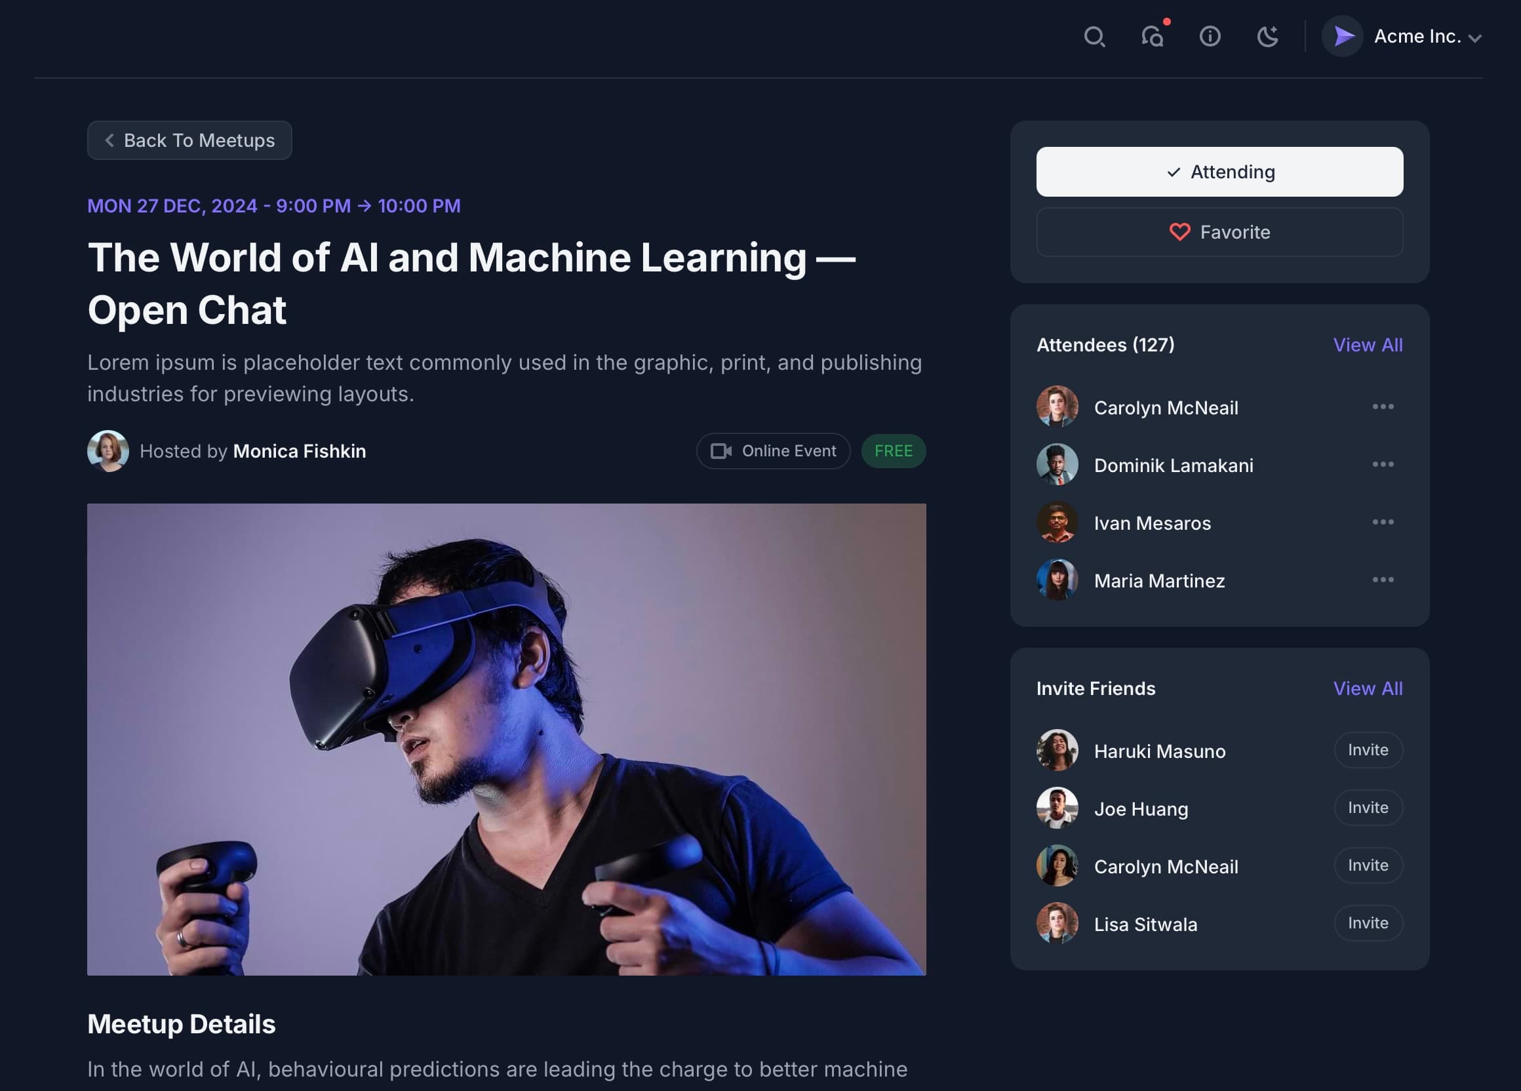The image size is (1521, 1091).
Task: Toggle the Attending status button
Action: [1219, 172]
